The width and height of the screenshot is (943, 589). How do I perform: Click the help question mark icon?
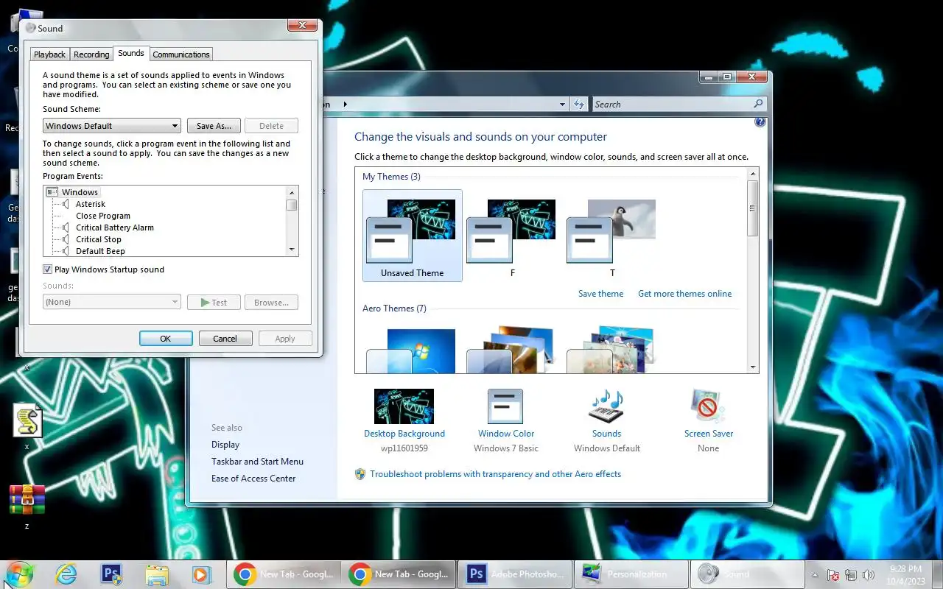(x=760, y=122)
